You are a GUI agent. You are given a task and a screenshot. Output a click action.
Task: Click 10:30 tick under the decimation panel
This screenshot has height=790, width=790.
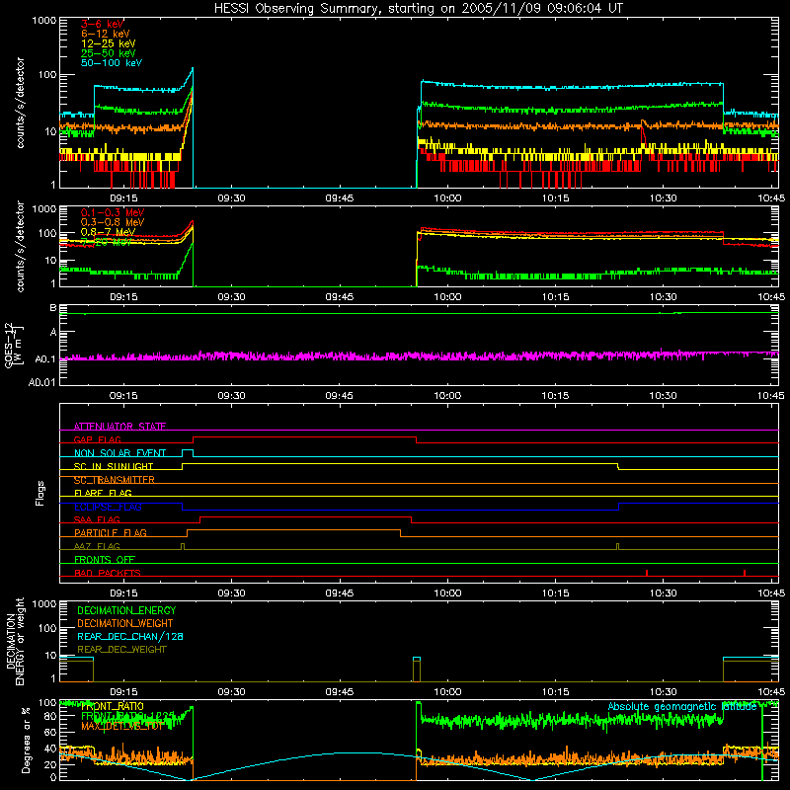click(x=663, y=692)
